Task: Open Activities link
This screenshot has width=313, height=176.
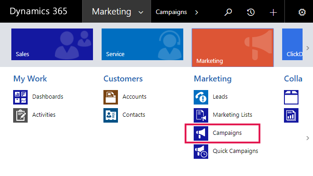Action: [44, 114]
